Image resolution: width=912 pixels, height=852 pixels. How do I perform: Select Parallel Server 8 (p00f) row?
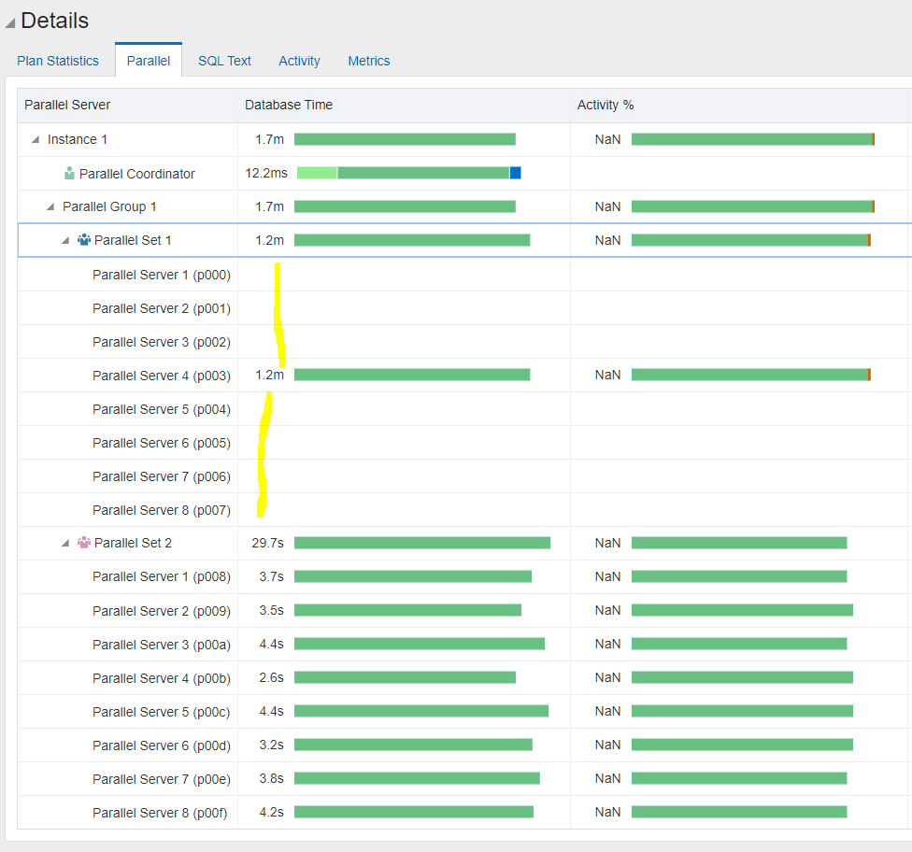[464, 813]
